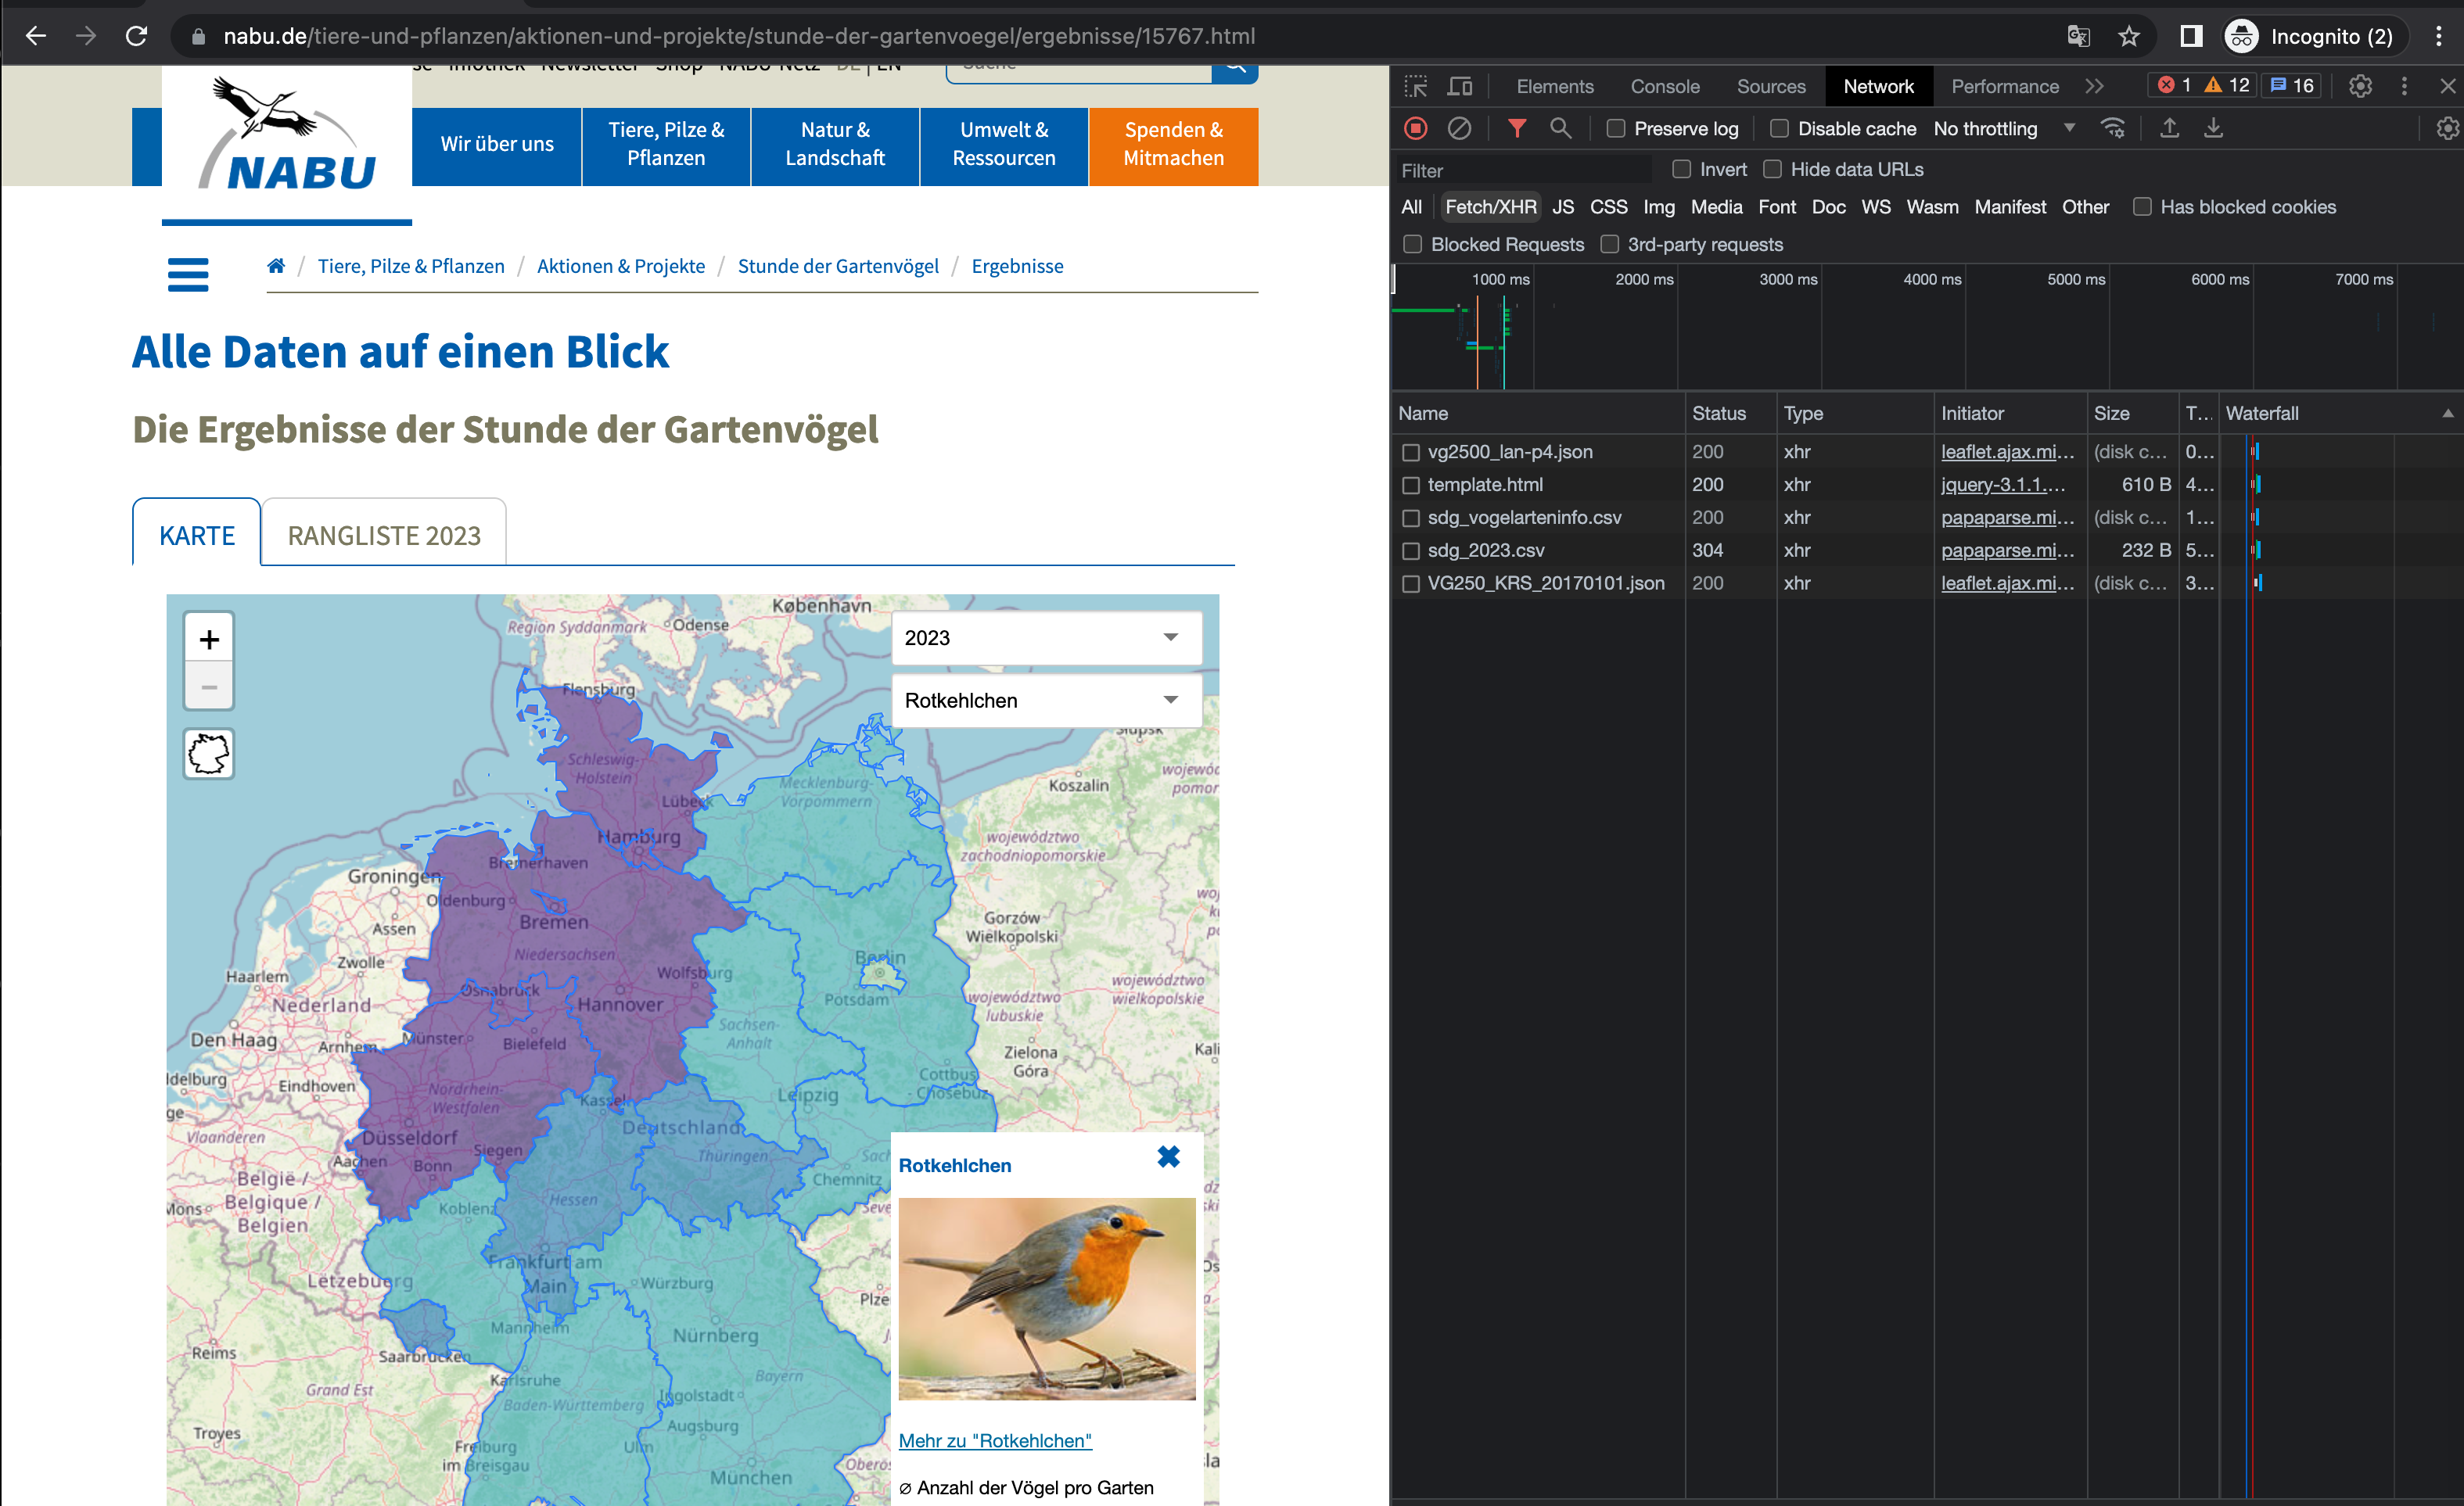This screenshot has width=2464, height=1506.
Task: Enable Preserve log checkbox
Action: (1616, 128)
